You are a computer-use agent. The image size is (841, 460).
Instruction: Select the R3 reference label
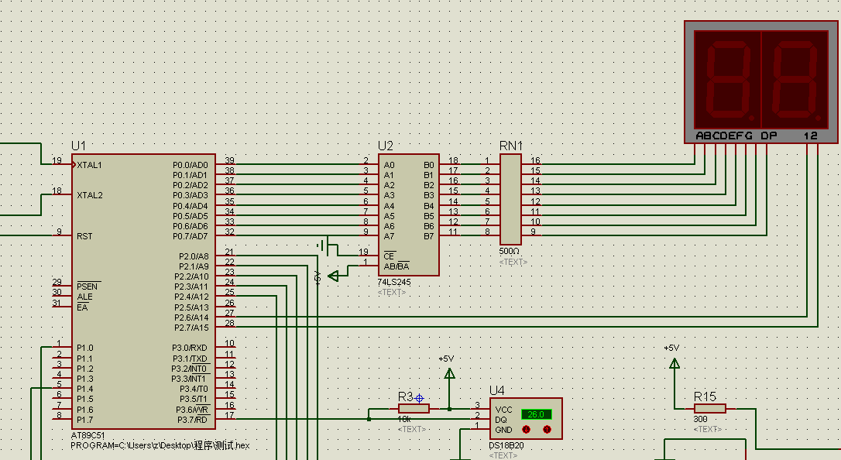click(406, 396)
